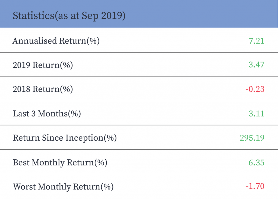Select the '2018 Return(%)' row label
The height and width of the screenshot is (199, 278).
click(43, 89)
